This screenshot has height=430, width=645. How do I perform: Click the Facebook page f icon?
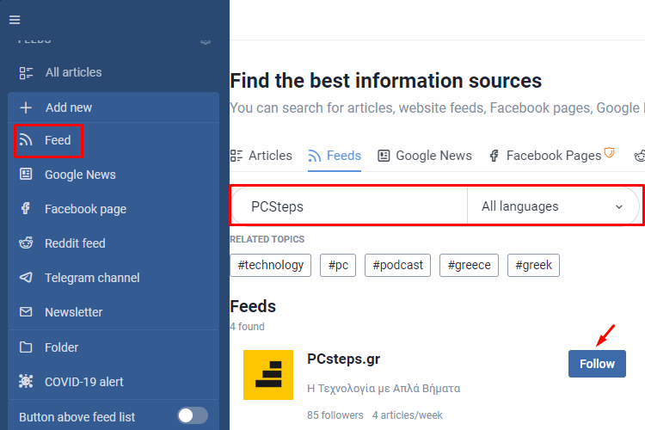pyautogui.click(x=26, y=209)
